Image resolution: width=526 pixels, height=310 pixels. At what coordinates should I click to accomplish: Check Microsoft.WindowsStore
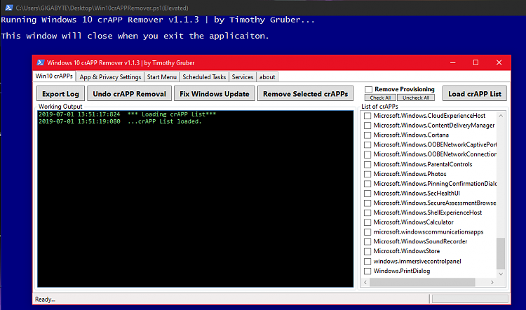[x=367, y=251]
